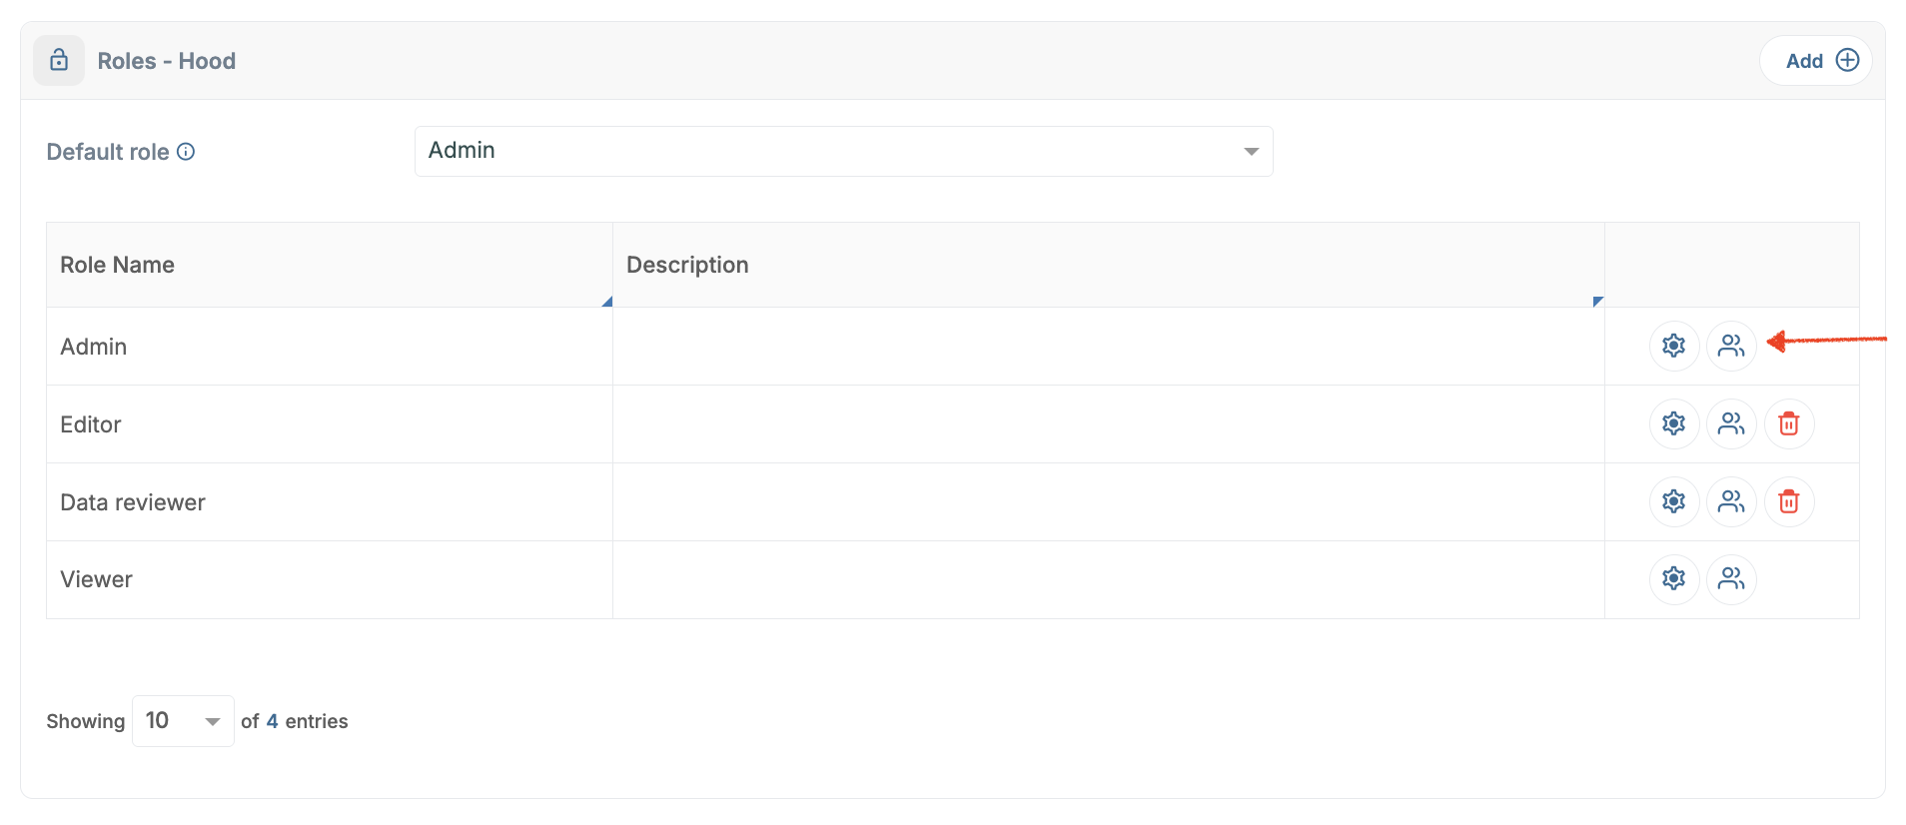The width and height of the screenshot is (1906, 825).
Task: Select the Admin row name cell
Action: tap(94, 347)
